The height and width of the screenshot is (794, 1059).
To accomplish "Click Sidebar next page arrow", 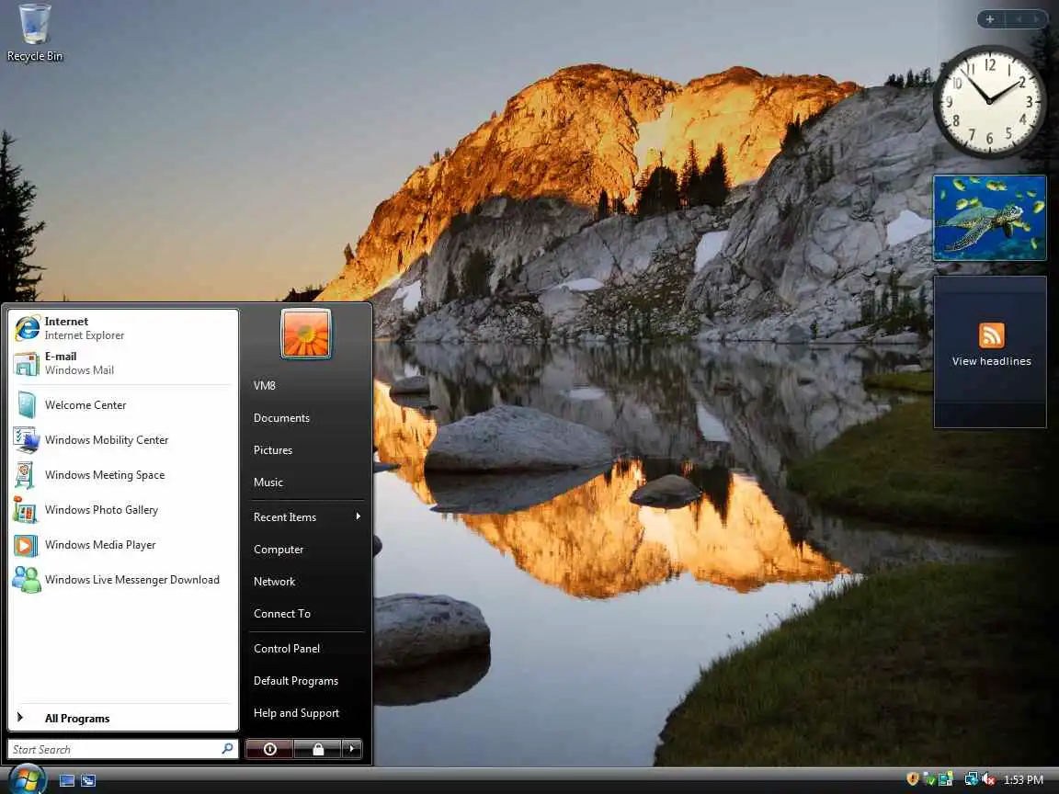I will [1036, 19].
